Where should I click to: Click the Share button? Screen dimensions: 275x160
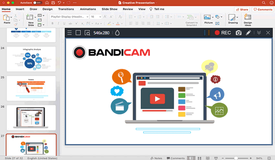click(x=242, y=9)
